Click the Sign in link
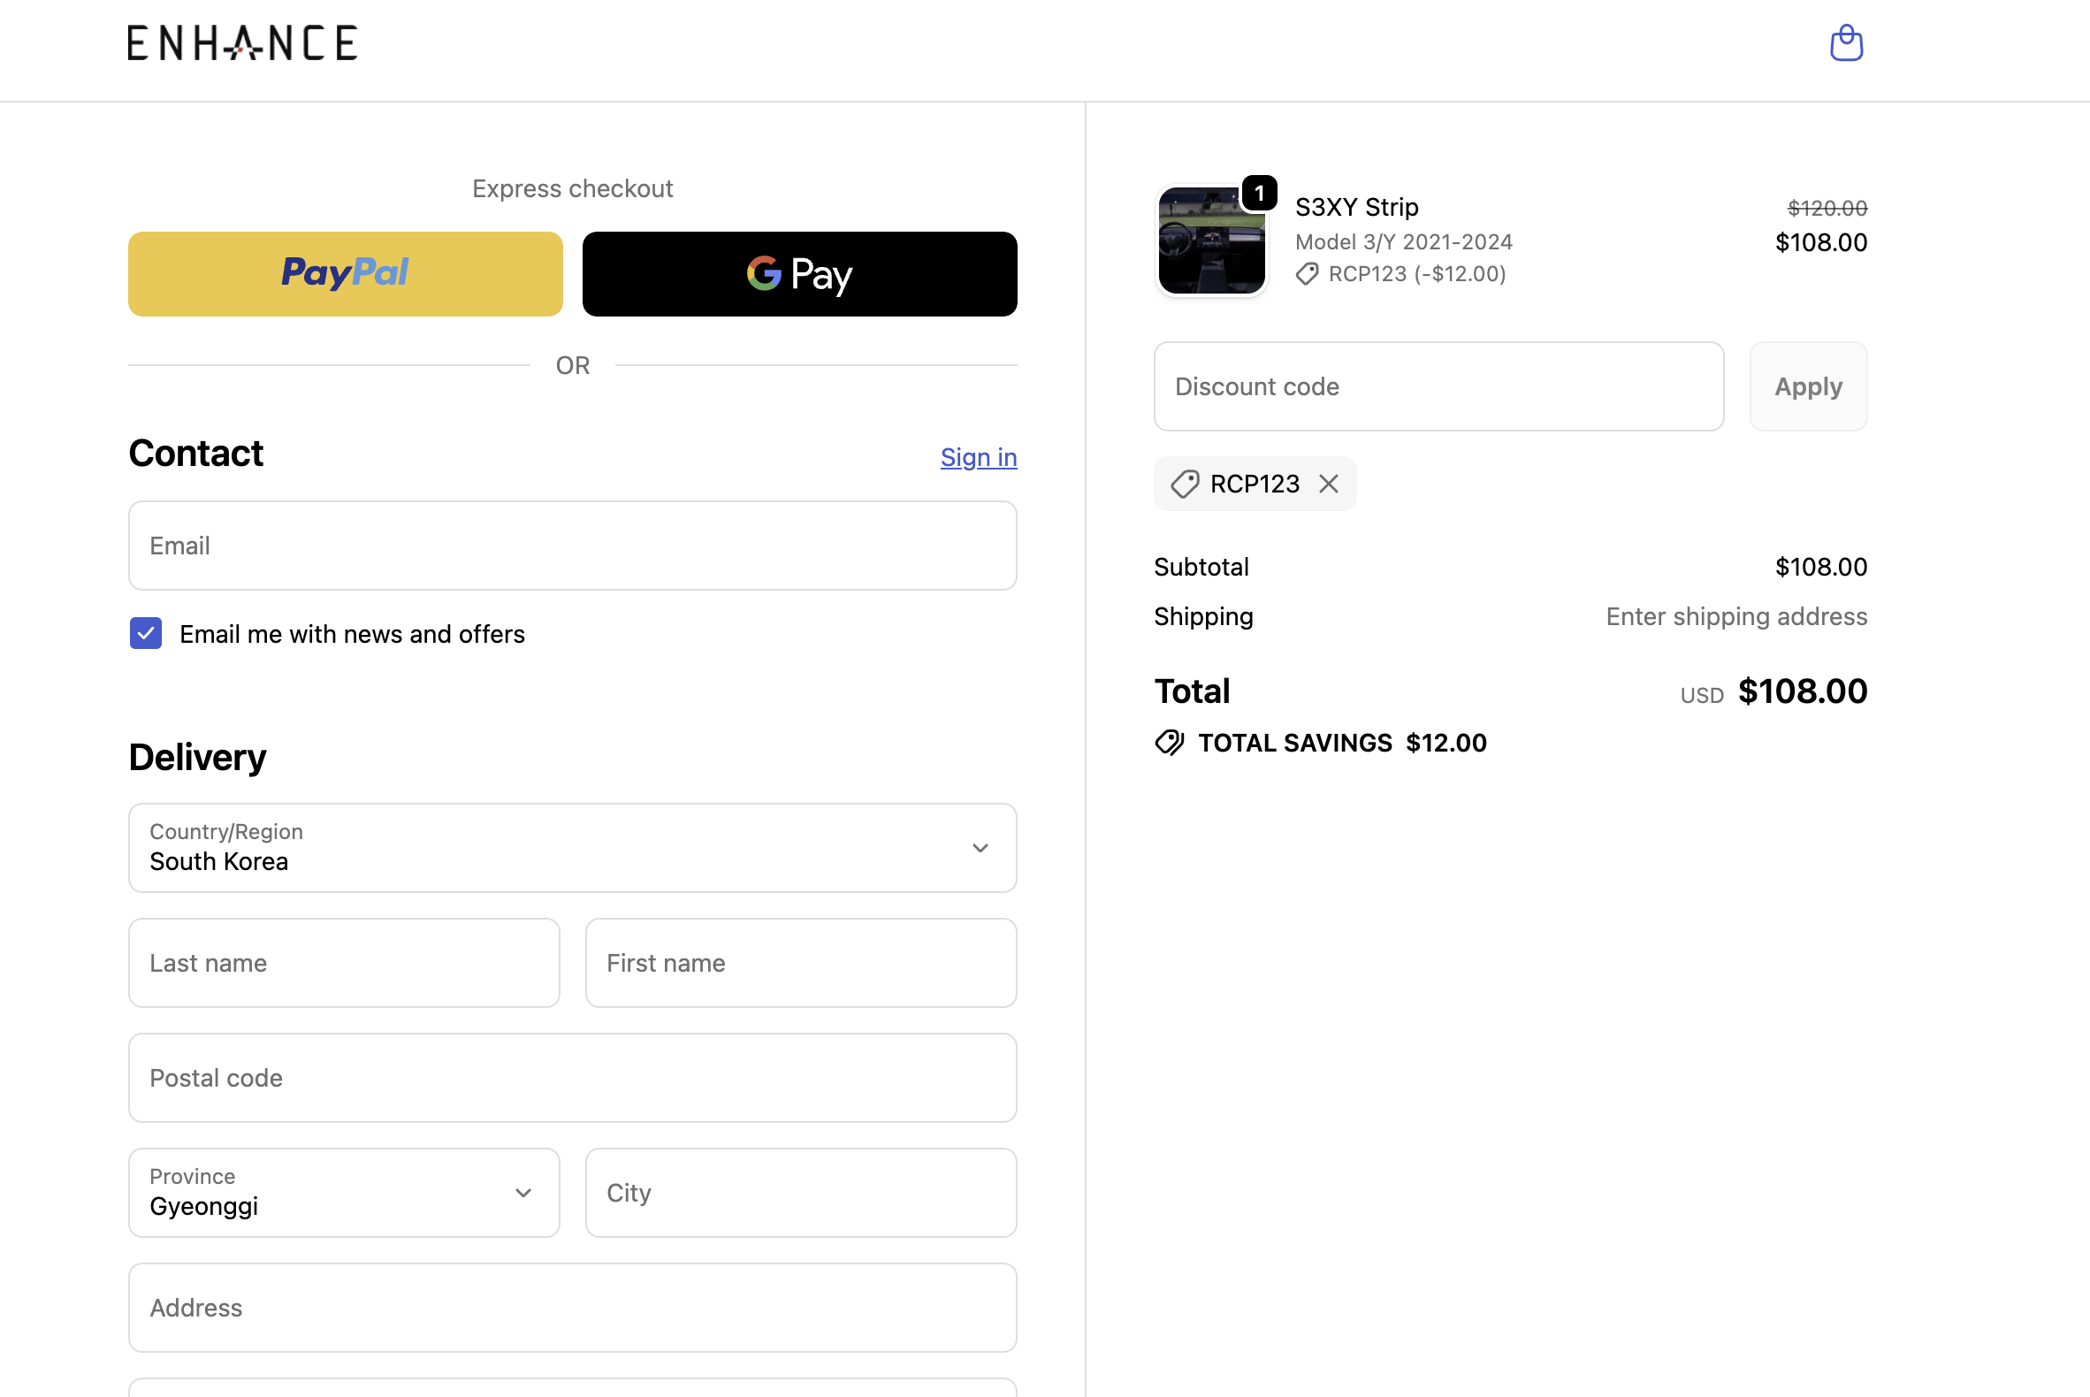 (978, 457)
